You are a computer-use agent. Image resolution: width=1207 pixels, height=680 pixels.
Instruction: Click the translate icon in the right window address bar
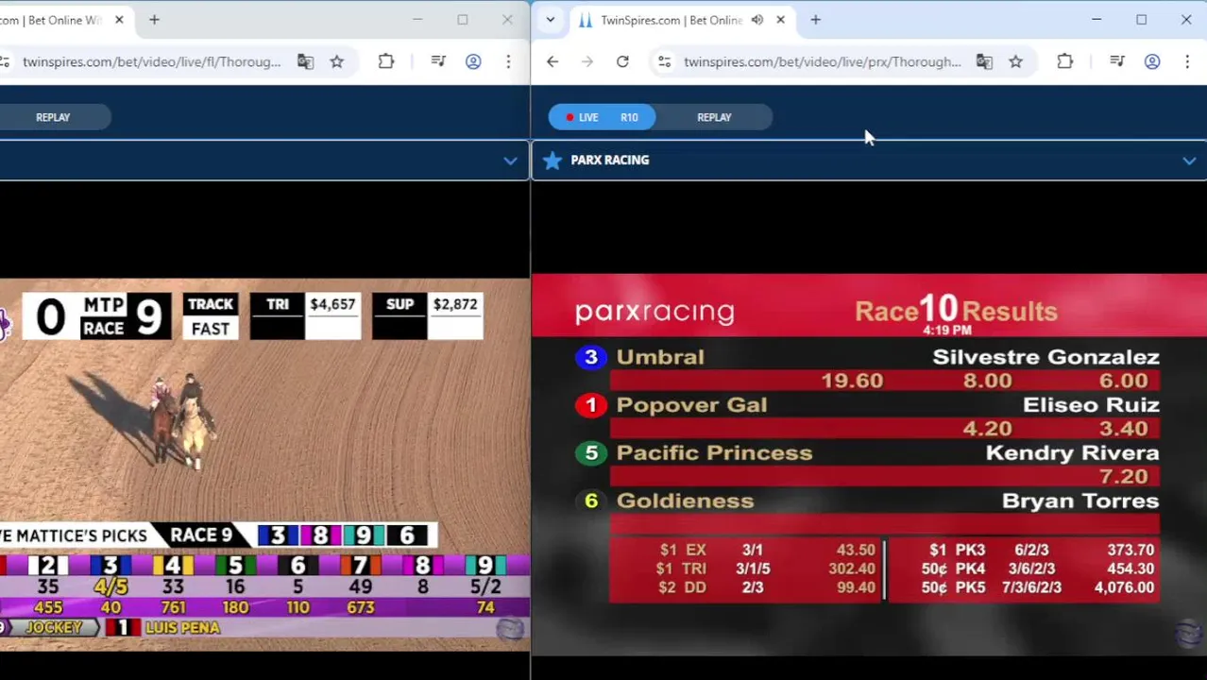(x=984, y=61)
